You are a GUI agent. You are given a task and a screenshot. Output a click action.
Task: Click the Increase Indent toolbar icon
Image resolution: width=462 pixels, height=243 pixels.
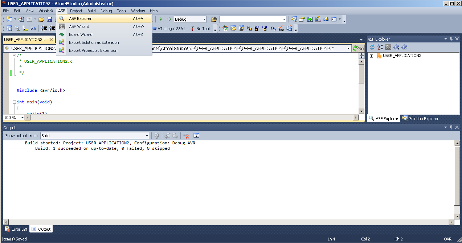pos(52,29)
